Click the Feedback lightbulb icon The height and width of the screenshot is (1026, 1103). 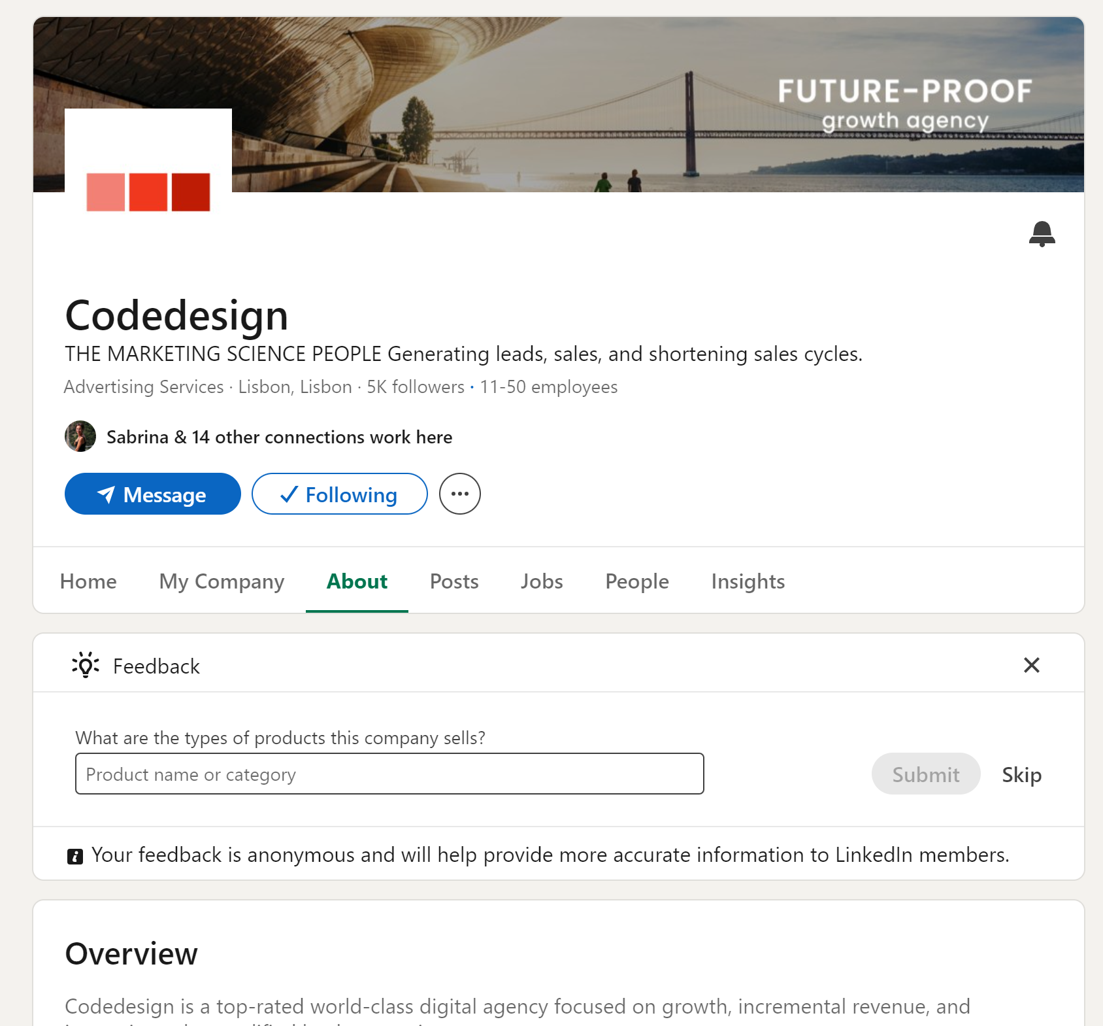coord(86,665)
